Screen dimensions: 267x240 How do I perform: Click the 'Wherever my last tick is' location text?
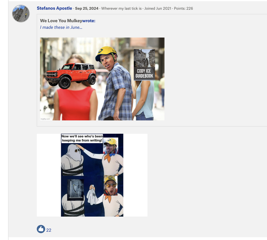pos(121,8)
